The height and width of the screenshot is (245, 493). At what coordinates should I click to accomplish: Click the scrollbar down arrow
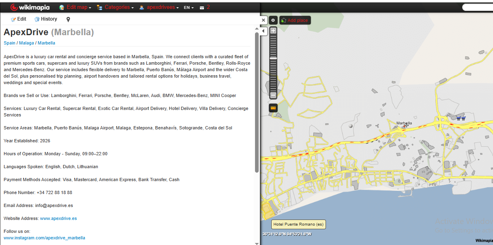(x=257, y=243)
